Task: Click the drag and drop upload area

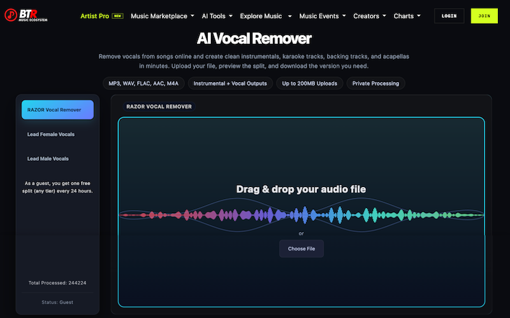Action: coord(302,212)
